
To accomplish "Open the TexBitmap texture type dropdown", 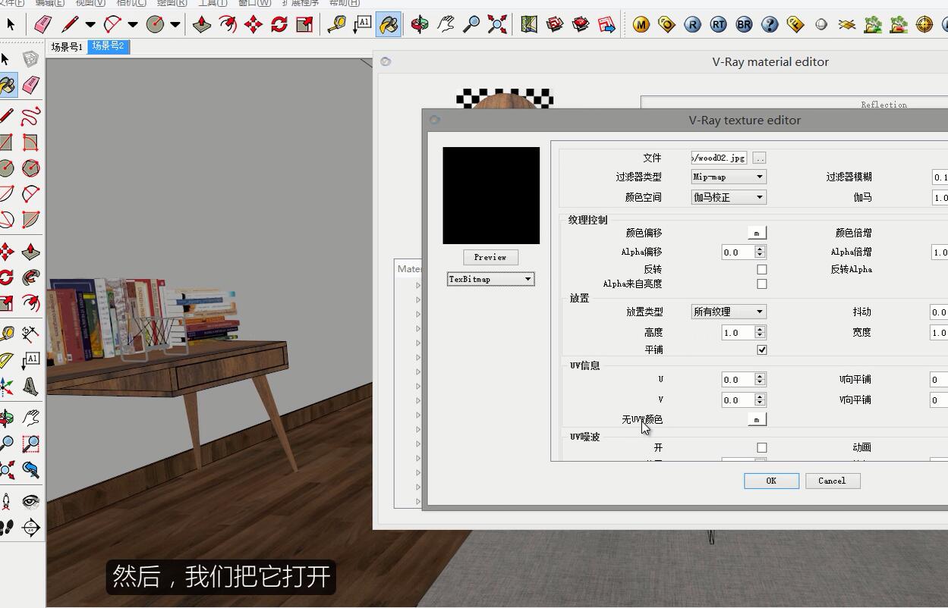I will tap(490, 279).
